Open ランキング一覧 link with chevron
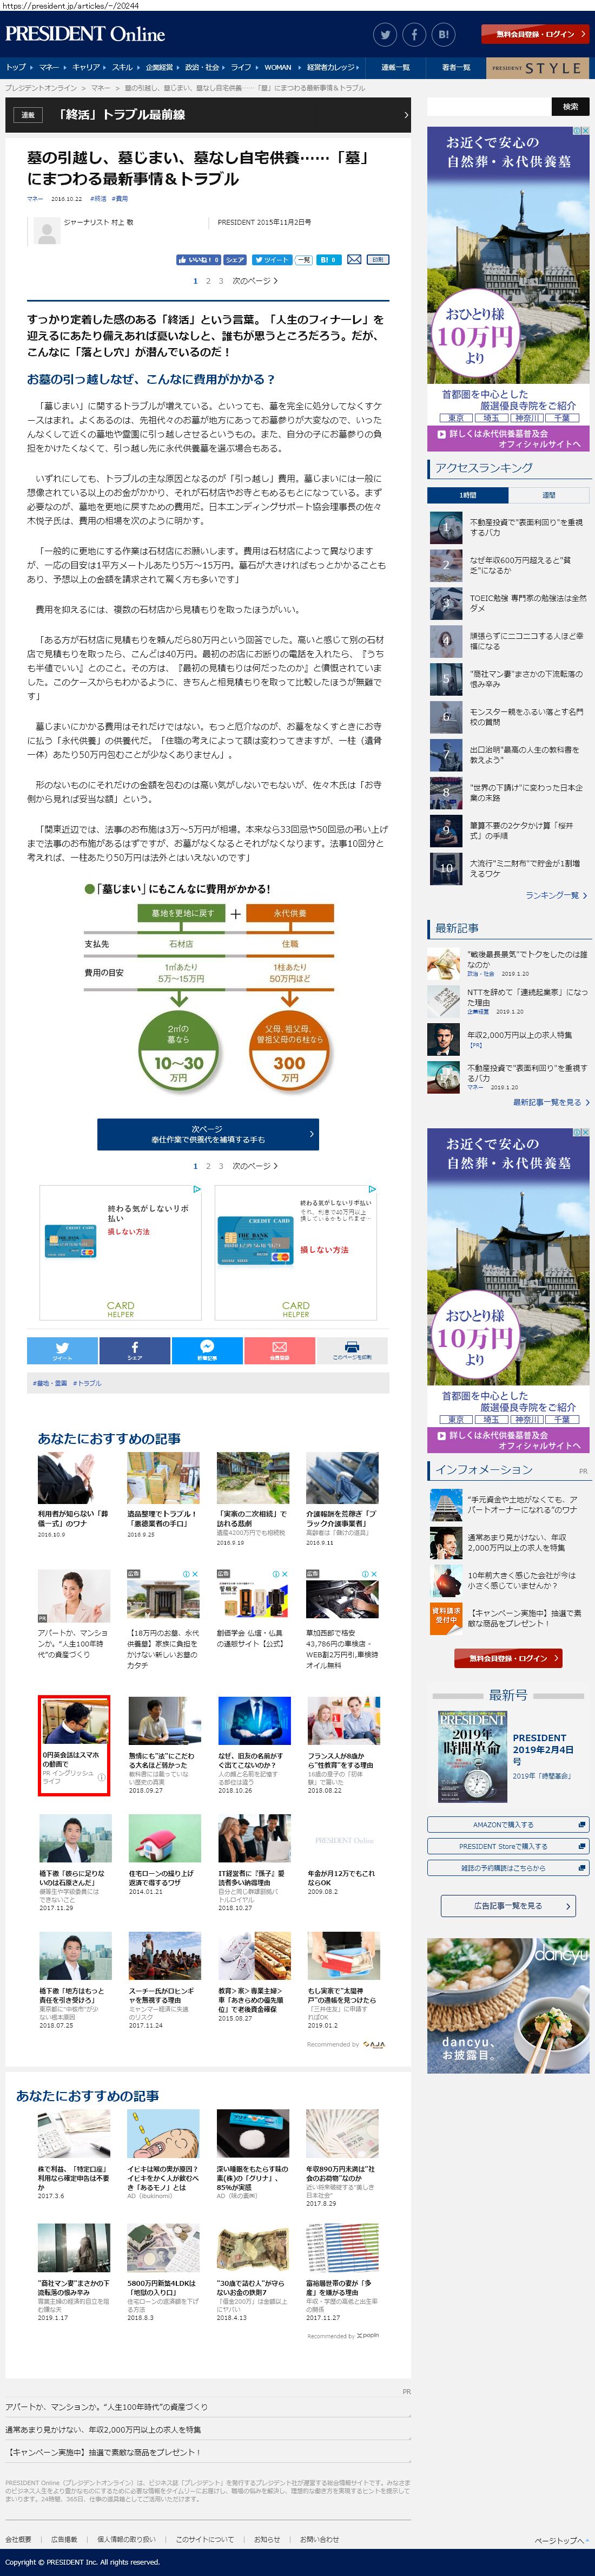The width and height of the screenshot is (595, 2576). click(556, 895)
